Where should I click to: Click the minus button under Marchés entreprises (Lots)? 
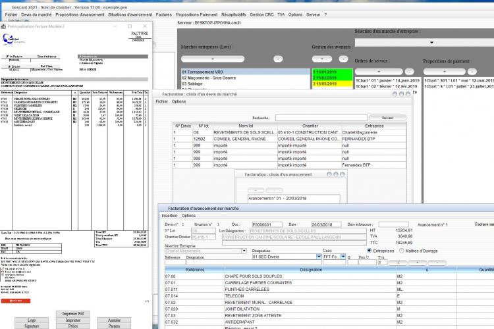tap(278, 59)
